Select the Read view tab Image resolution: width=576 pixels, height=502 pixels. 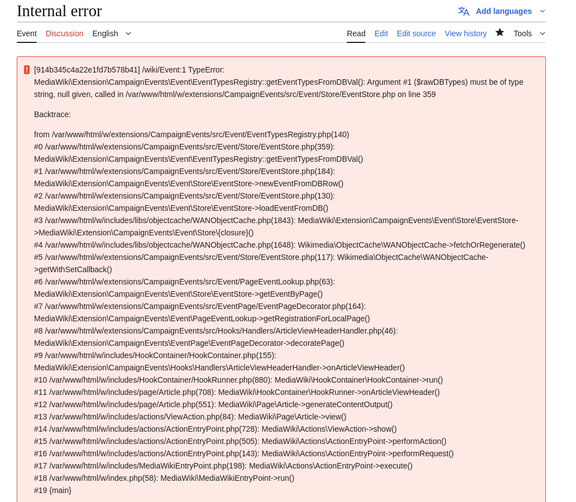click(356, 33)
